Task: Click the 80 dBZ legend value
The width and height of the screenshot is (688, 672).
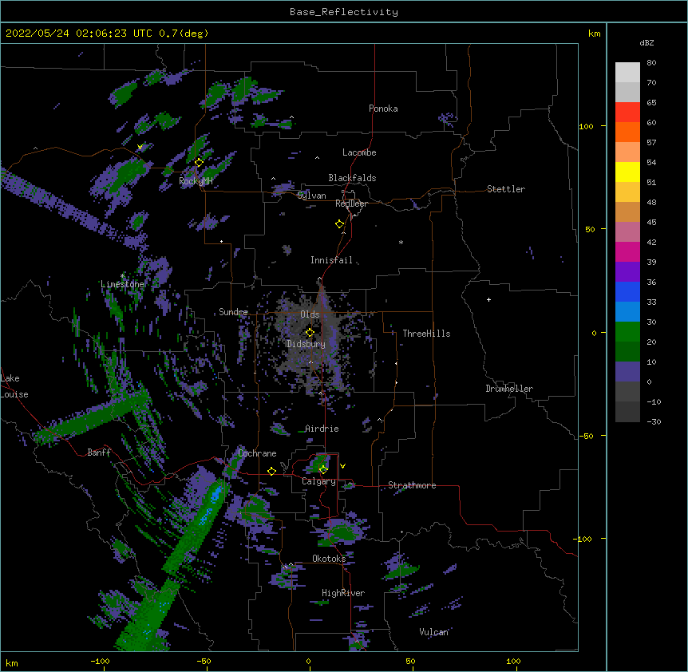Action: [651, 63]
